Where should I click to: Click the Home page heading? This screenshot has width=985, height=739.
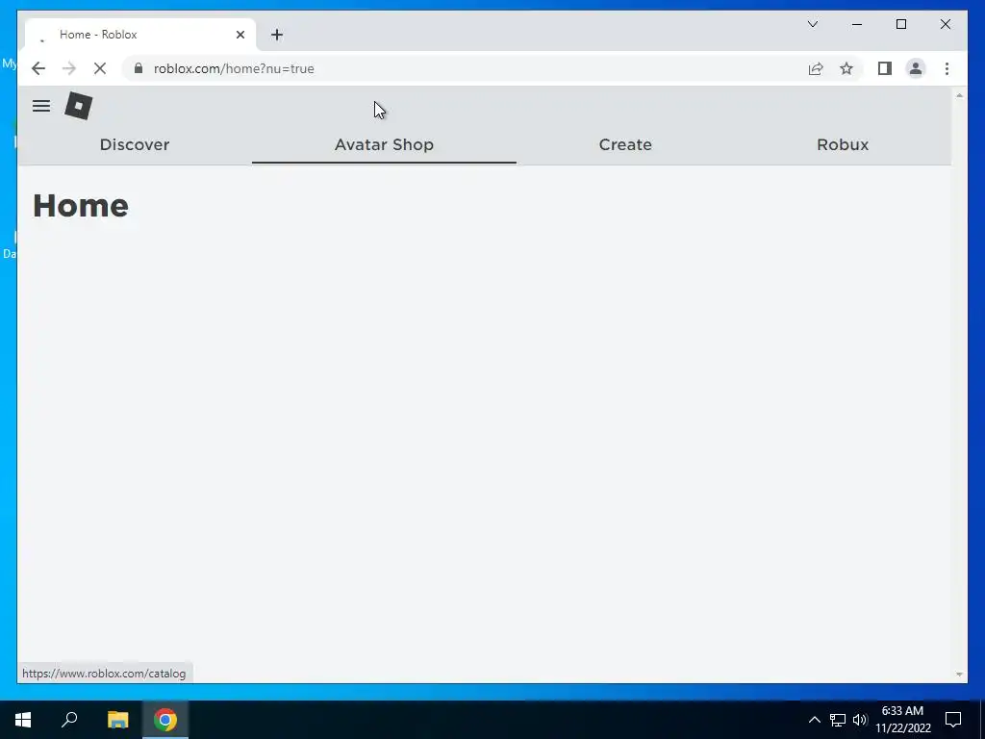(81, 206)
